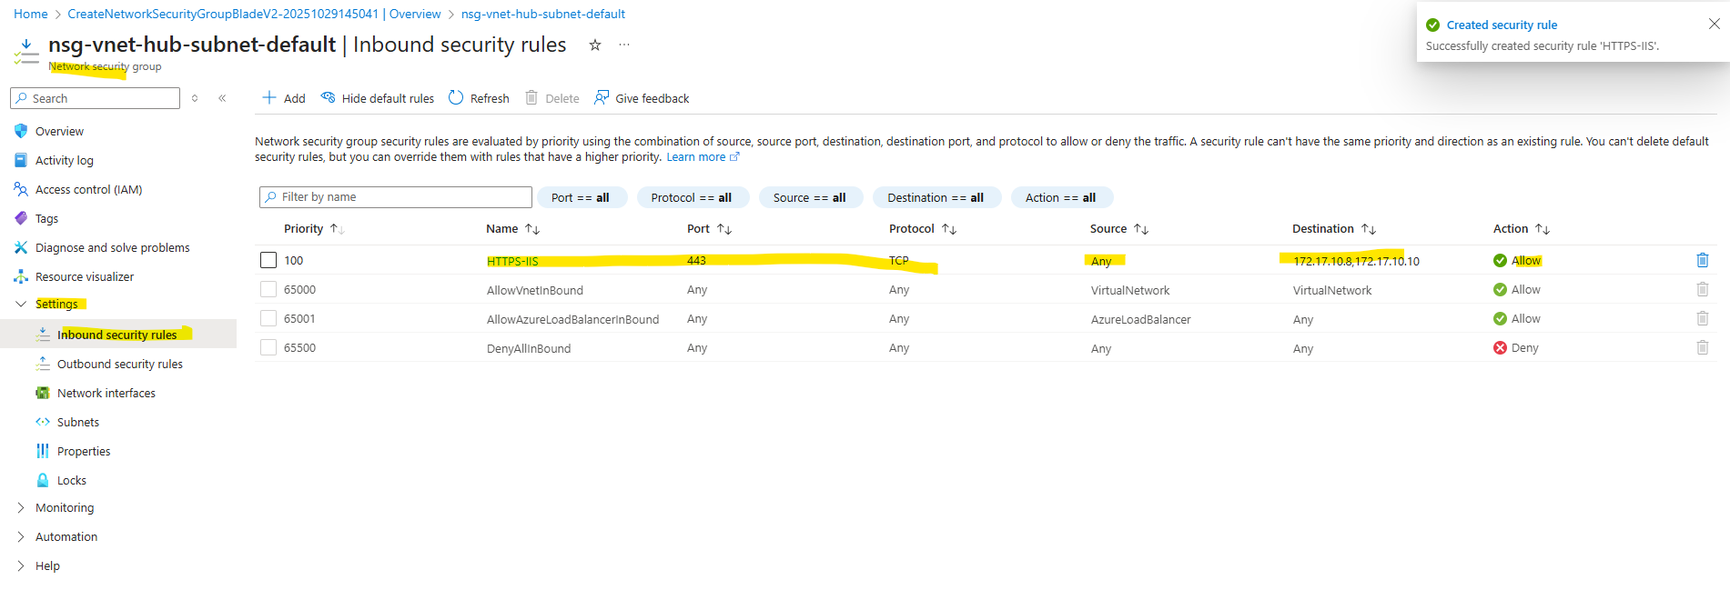Screen dimensions: 1730x600
Task: Expand the Automation section
Action: click(21, 536)
